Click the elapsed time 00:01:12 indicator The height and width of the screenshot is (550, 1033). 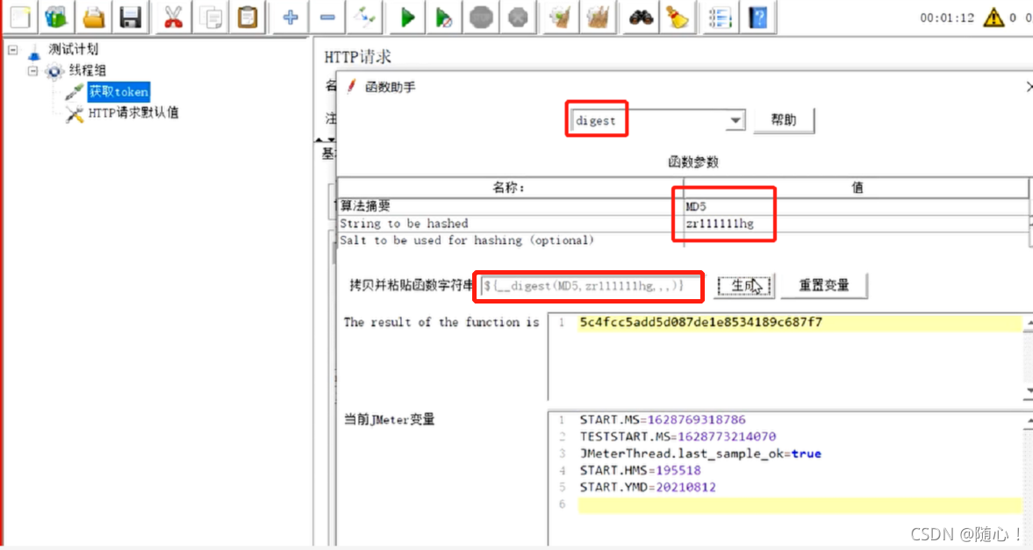947,18
